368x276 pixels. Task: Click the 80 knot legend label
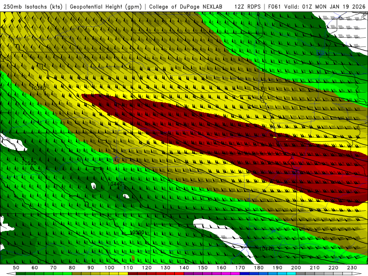coord(72,268)
